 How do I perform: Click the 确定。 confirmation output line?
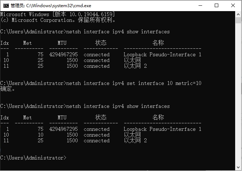tap(8, 89)
